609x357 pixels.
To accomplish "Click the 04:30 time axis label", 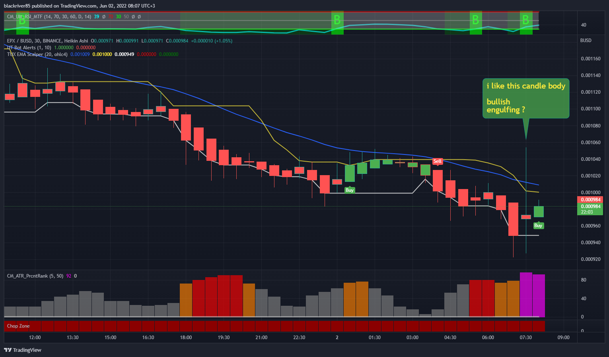I will [x=450, y=337].
